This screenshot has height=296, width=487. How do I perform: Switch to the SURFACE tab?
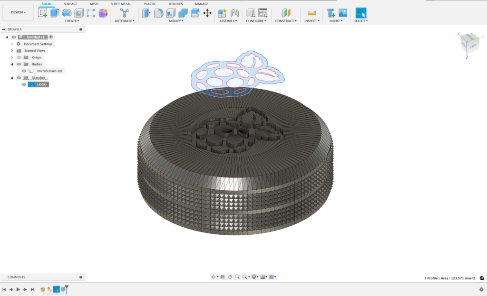pos(70,4)
